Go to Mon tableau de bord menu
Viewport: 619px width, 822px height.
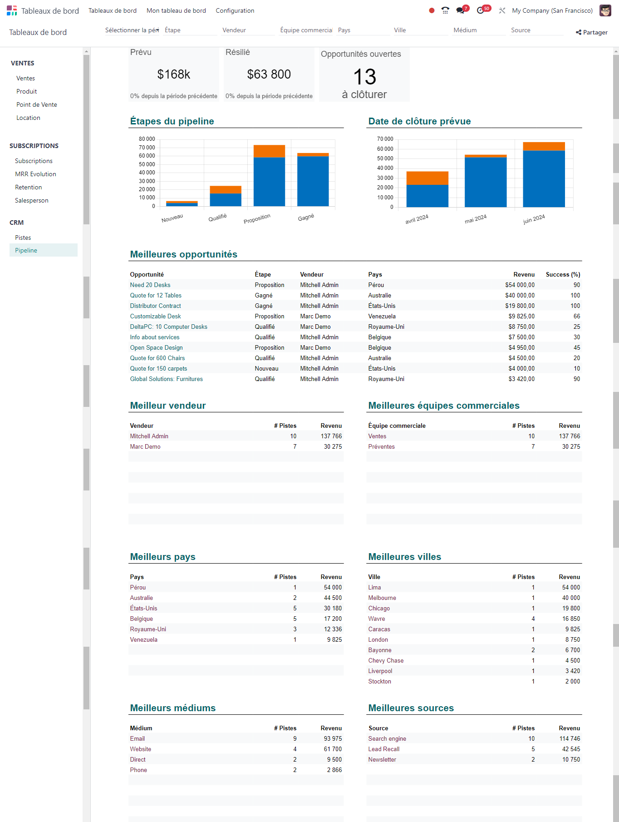(x=176, y=10)
